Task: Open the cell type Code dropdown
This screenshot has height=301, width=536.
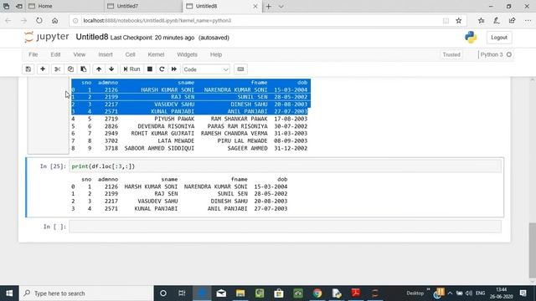Action: [x=206, y=69]
